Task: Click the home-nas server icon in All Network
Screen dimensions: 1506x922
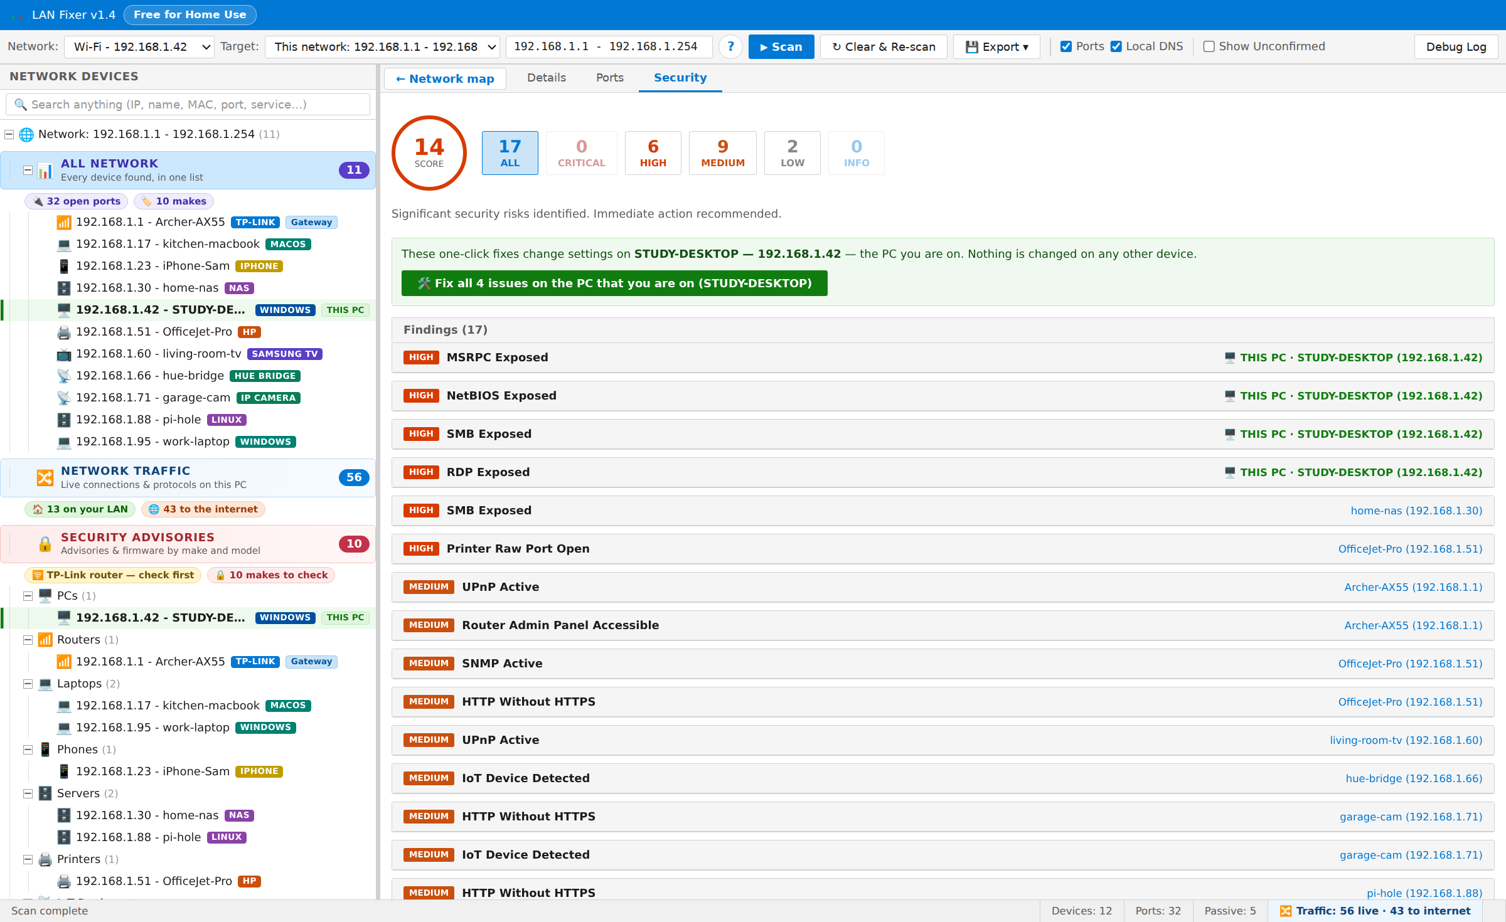Action: click(64, 288)
